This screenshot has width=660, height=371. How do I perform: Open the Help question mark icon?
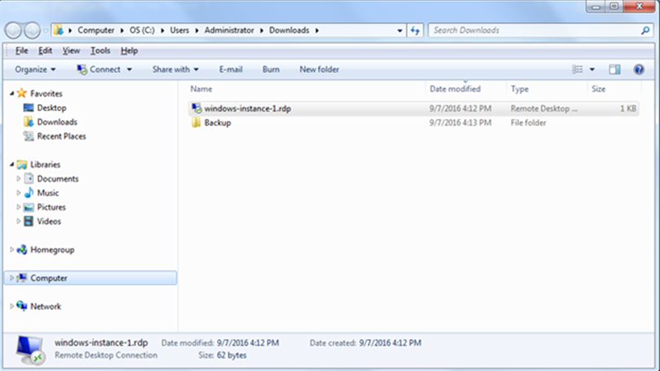[639, 69]
